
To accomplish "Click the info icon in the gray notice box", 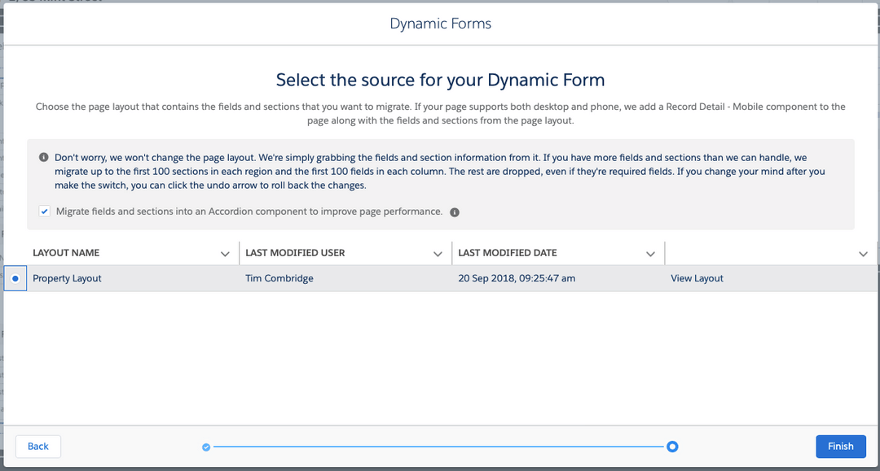I will (42, 157).
